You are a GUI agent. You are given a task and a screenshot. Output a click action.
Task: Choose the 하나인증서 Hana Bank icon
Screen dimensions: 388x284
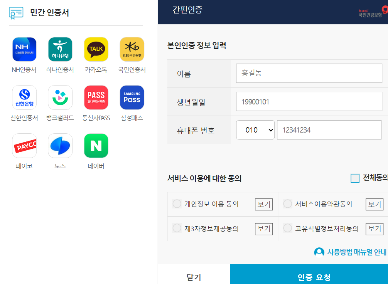(x=60, y=49)
